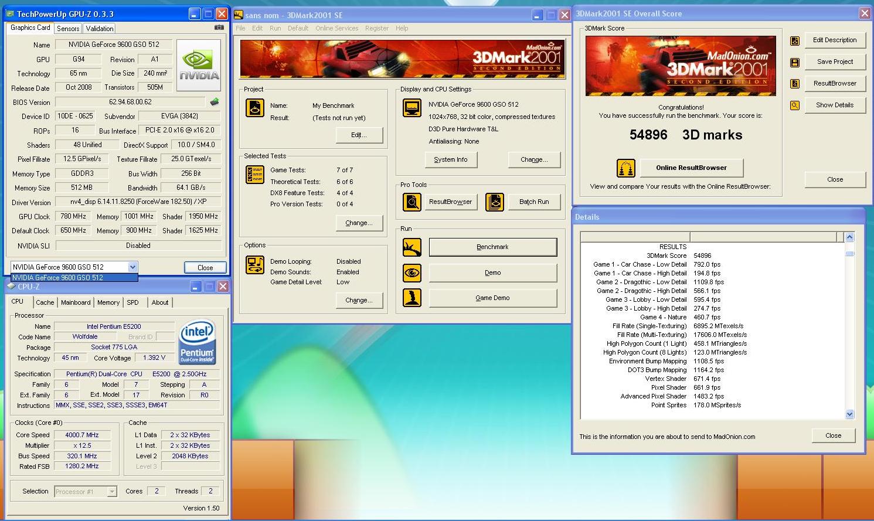
Task: Open the File menu in 3DMark2001 SE
Action: point(240,28)
